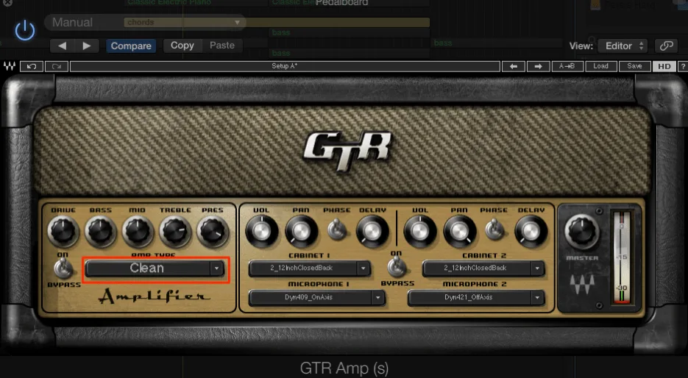Screen dimensions: 688x378
Task: Click the Paste button
Action: pos(222,46)
